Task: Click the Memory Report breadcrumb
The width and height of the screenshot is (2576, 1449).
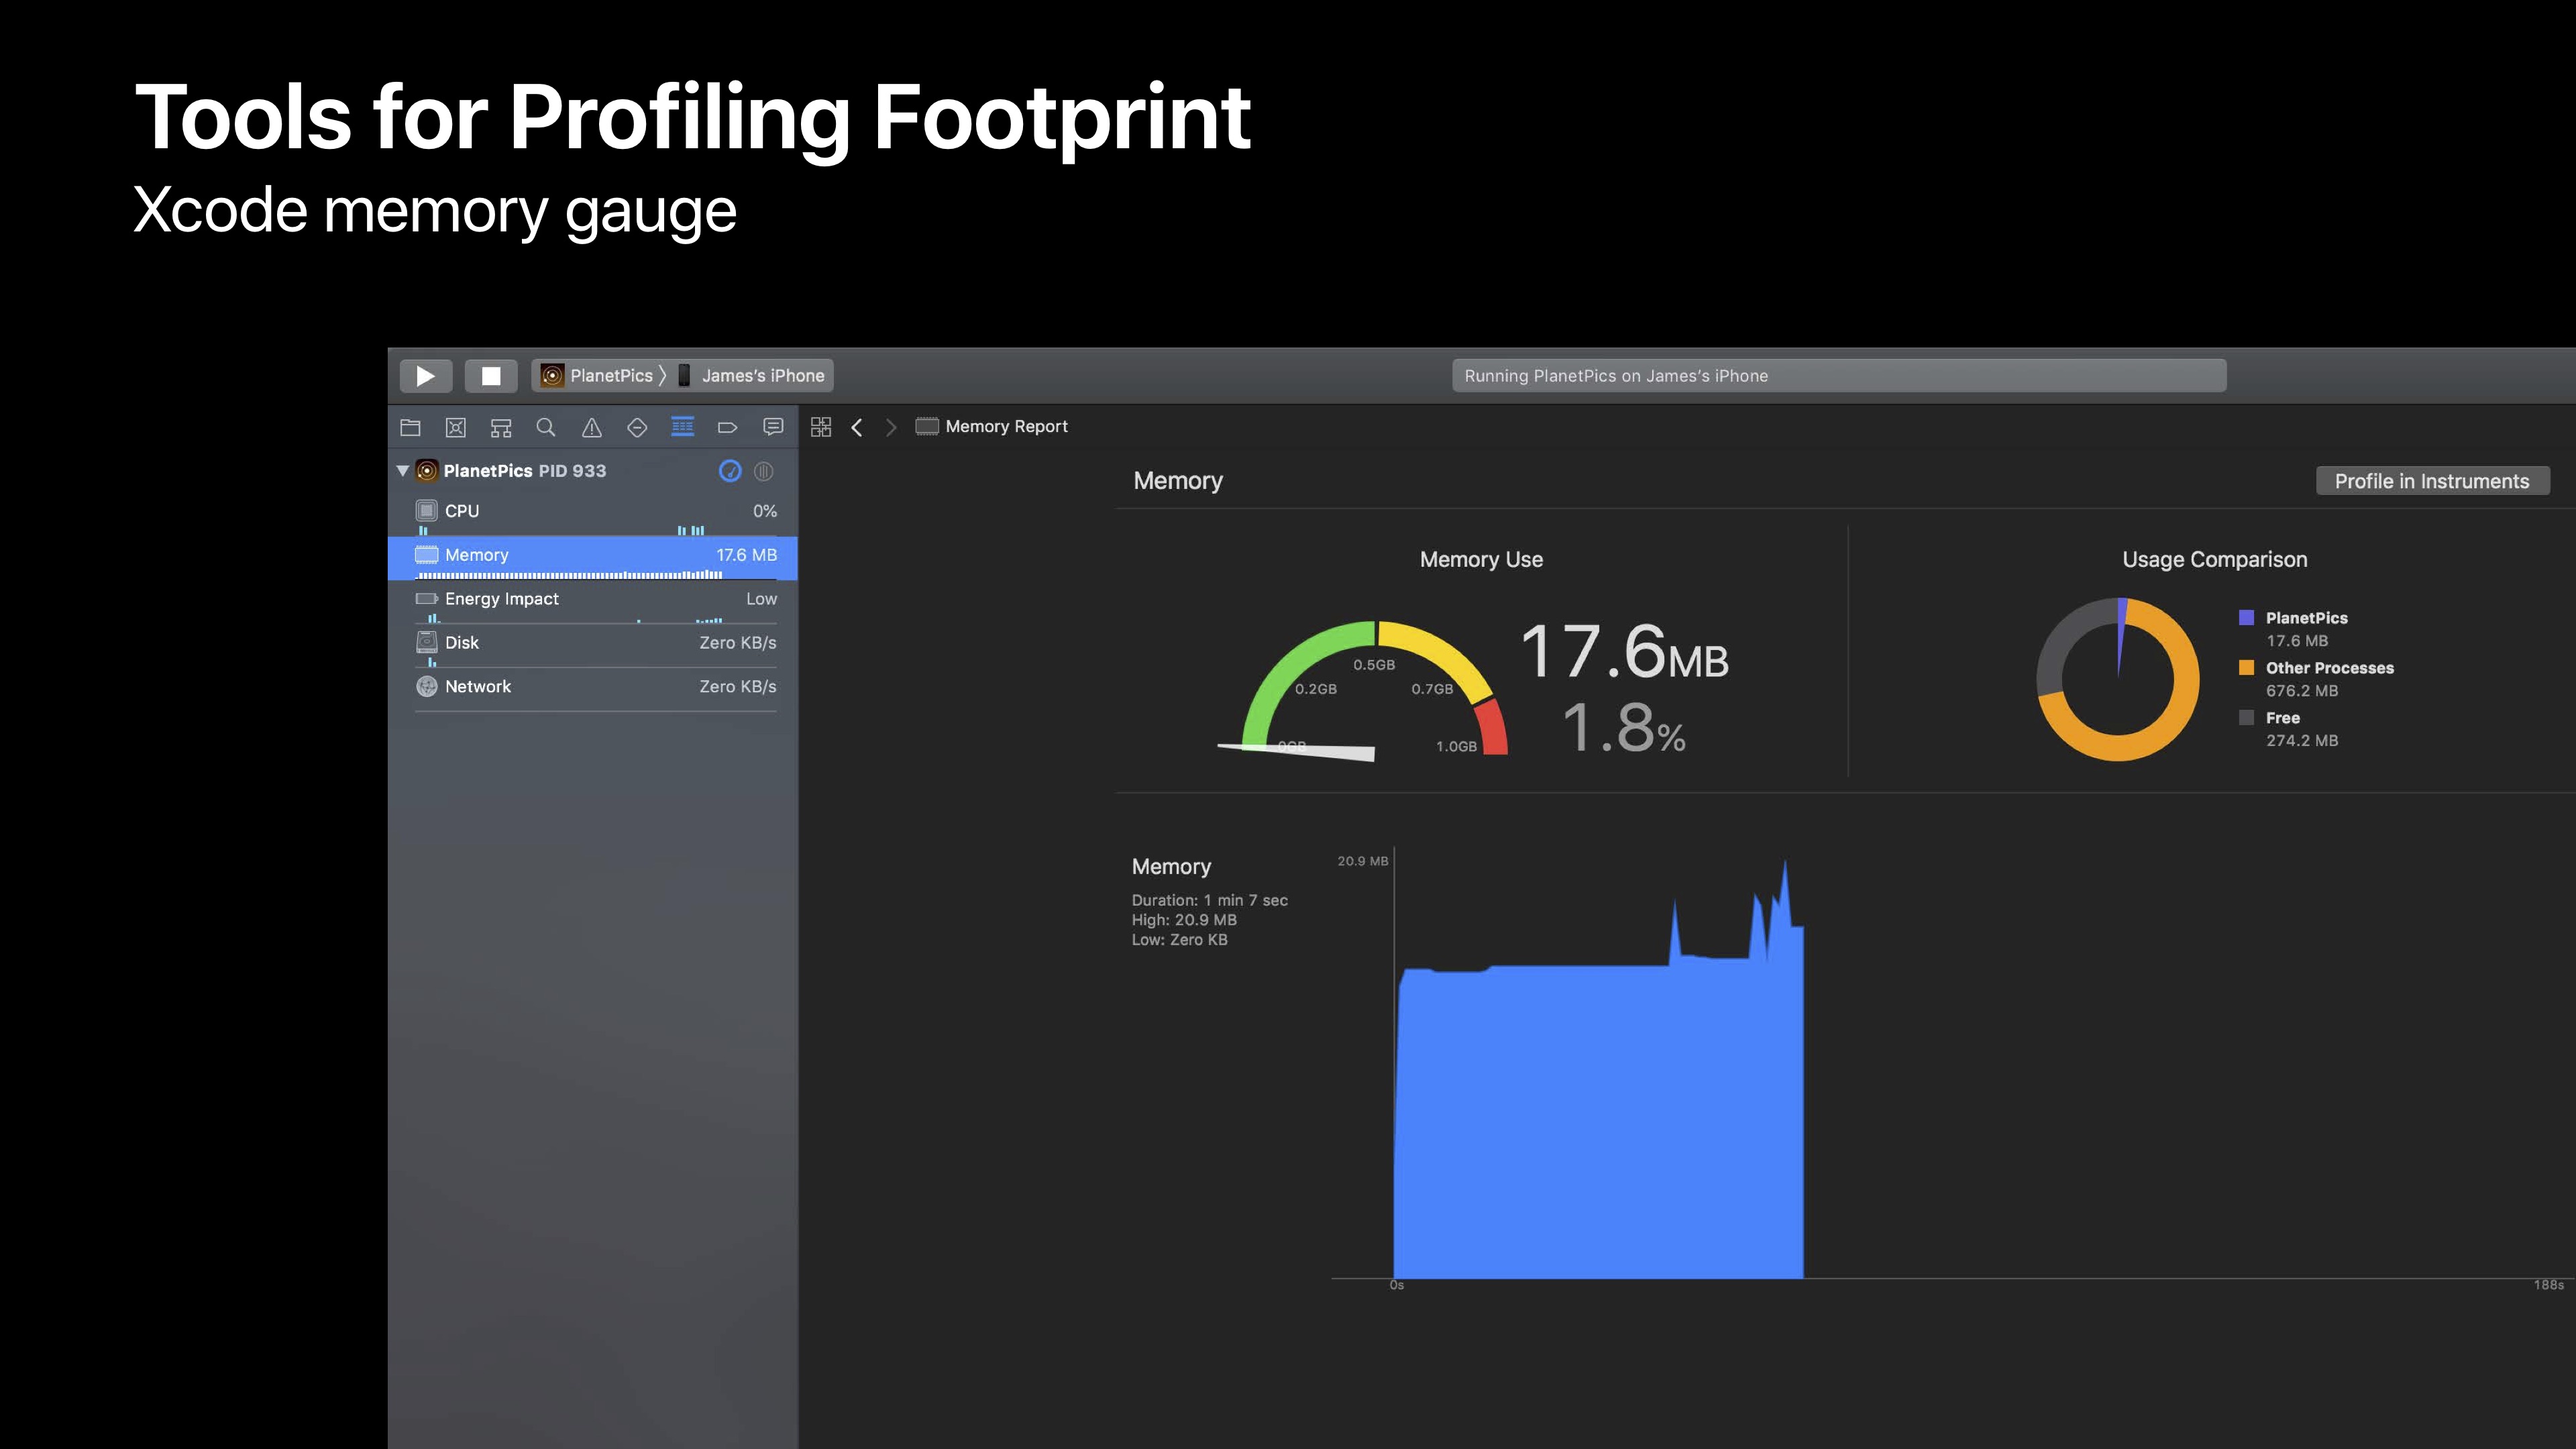Action: coord(1005,427)
